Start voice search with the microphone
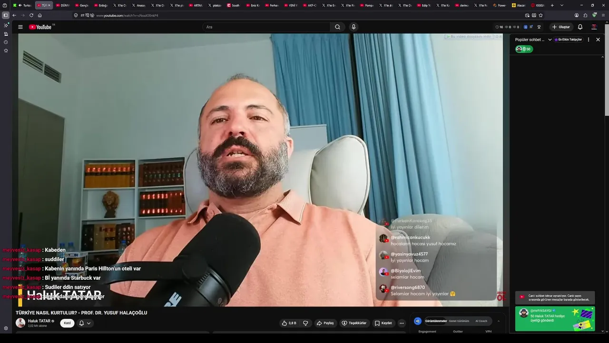Viewport: 609px width, 343px height. pos(354,27)
